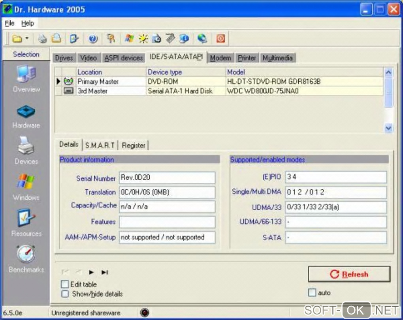Image resolution: width=403 pixels, height=320 pixels.
Task: Click the red power toolbar icon
Action: [x=220, y=39]
